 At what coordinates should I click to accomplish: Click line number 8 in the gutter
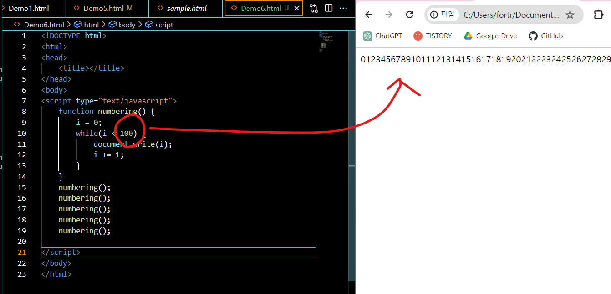pos(24,111)
